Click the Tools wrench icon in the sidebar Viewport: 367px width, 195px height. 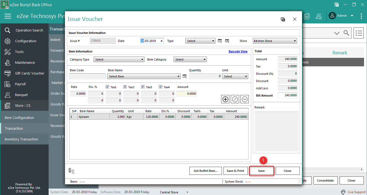point(8,52)
